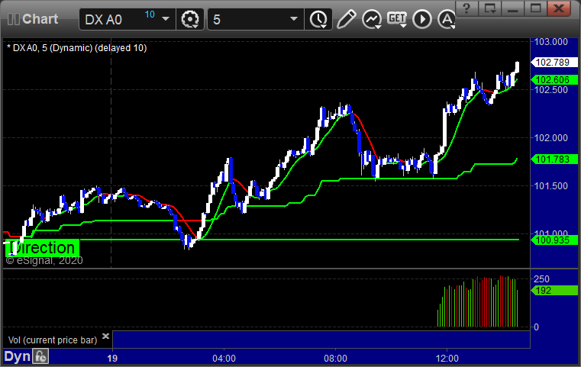
Task: Open the studies chart icon menu
Action: point(372,19)
